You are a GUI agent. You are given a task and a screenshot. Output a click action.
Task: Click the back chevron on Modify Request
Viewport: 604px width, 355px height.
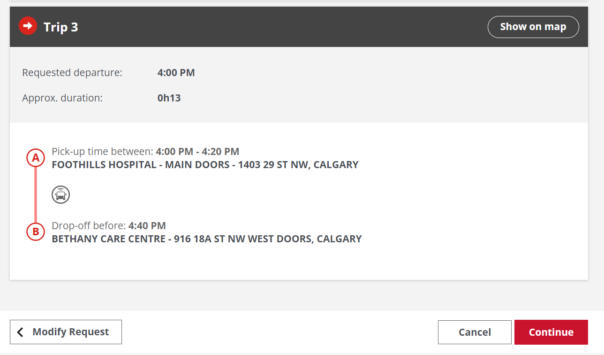coord(20,332)
